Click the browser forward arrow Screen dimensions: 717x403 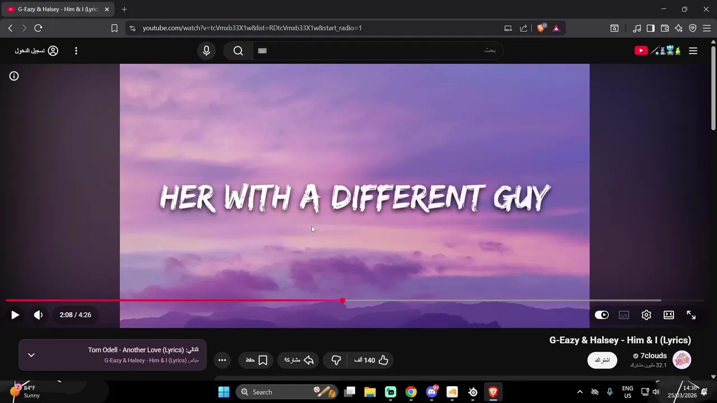coord(24,28)
